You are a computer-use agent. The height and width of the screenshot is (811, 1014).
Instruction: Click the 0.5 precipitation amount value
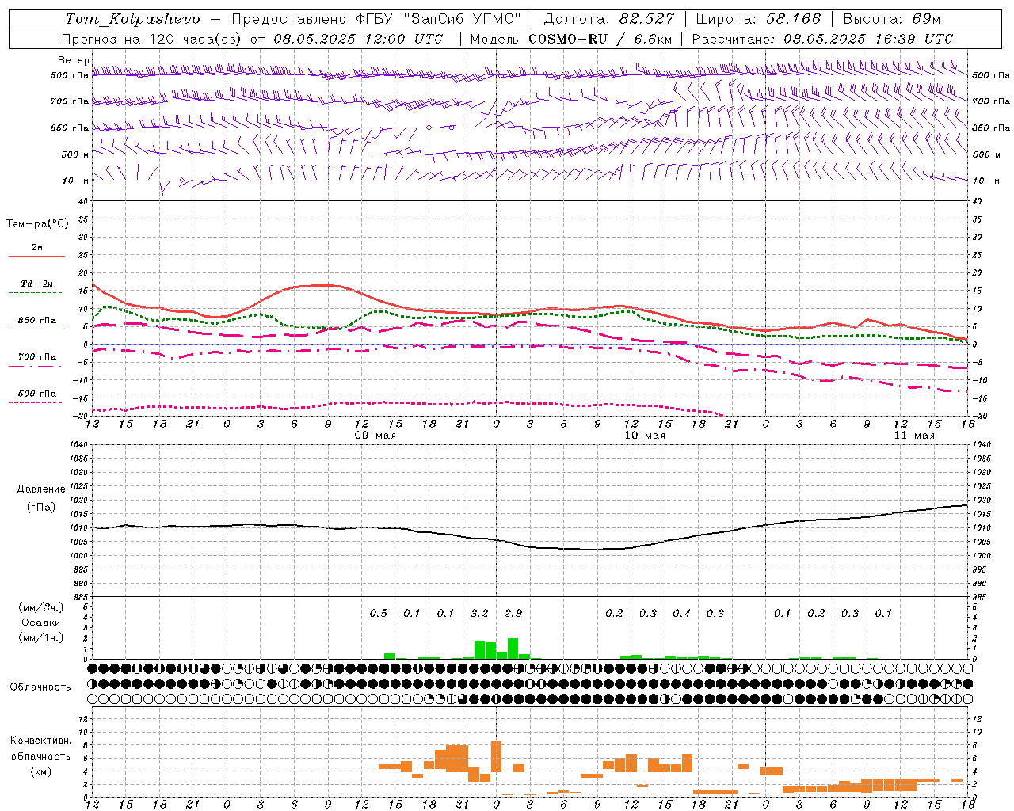pos(379,613)
